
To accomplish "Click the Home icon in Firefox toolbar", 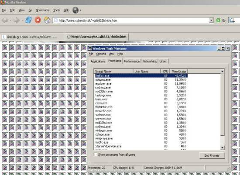I will tap(47, 20).
